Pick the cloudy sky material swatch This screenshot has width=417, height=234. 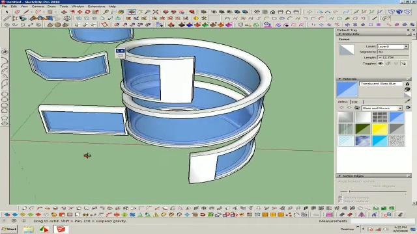363,141
